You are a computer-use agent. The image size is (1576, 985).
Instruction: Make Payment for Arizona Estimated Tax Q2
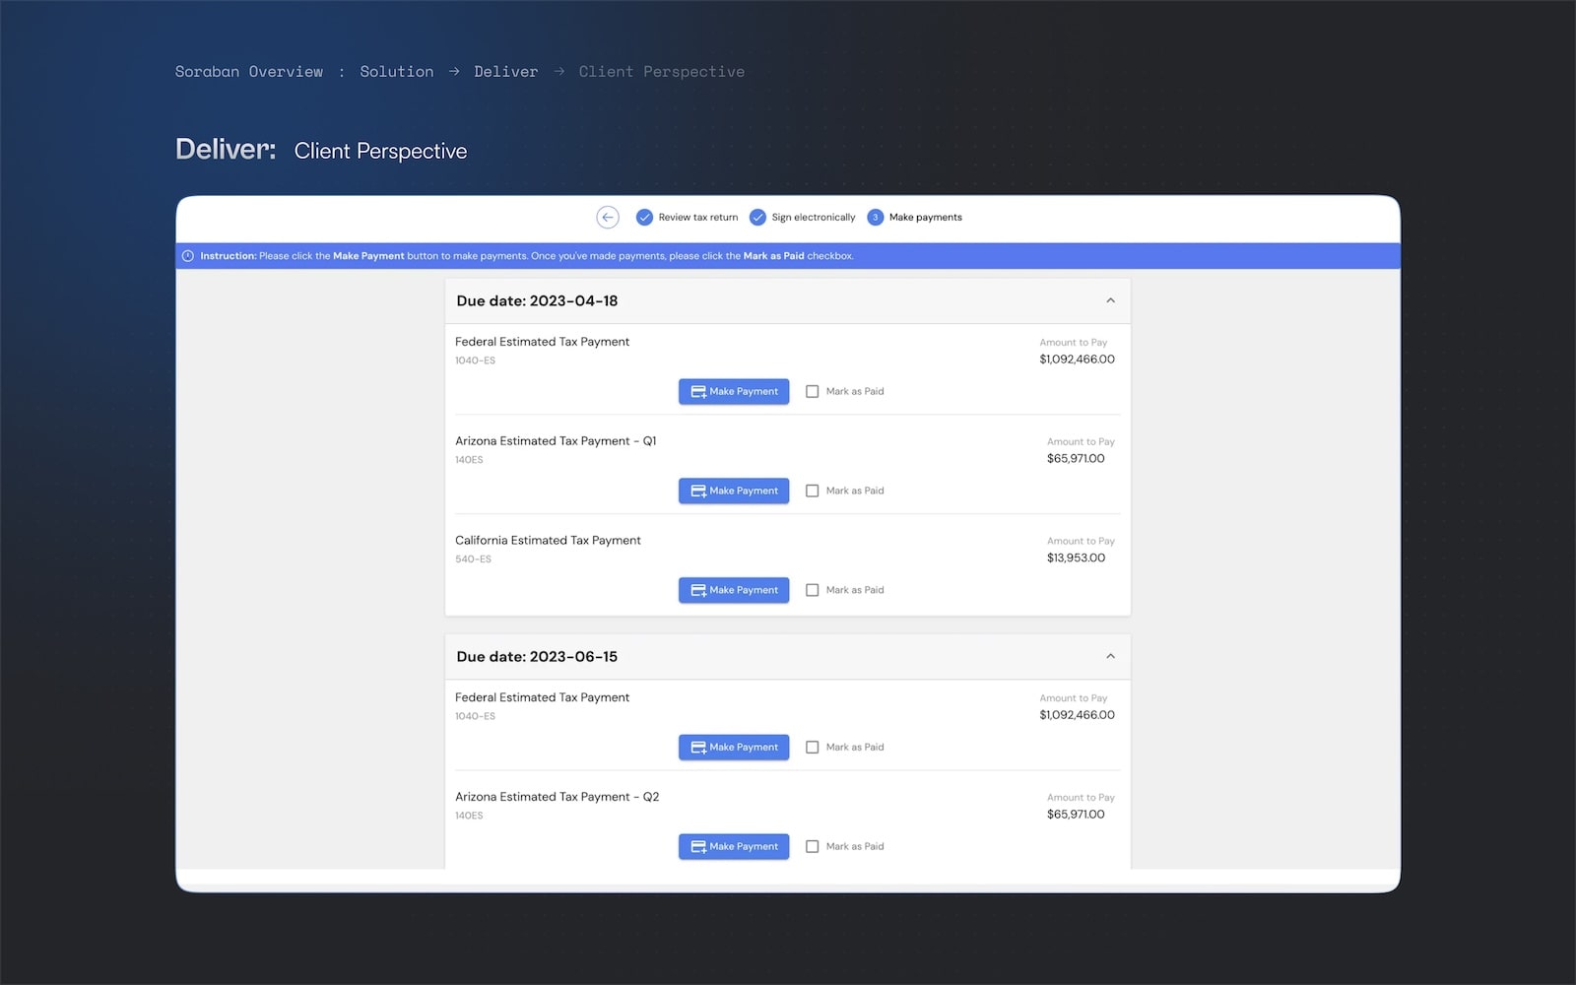734,846
